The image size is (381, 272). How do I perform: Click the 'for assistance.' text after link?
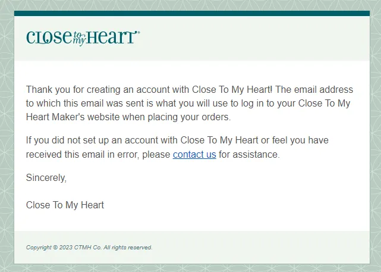tap(249, 155)
